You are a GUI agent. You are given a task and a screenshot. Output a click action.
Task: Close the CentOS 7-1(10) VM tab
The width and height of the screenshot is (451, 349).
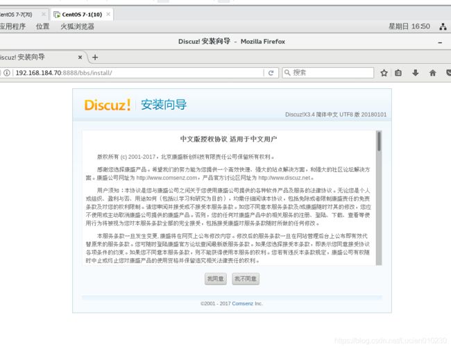[x=108, y=14]
